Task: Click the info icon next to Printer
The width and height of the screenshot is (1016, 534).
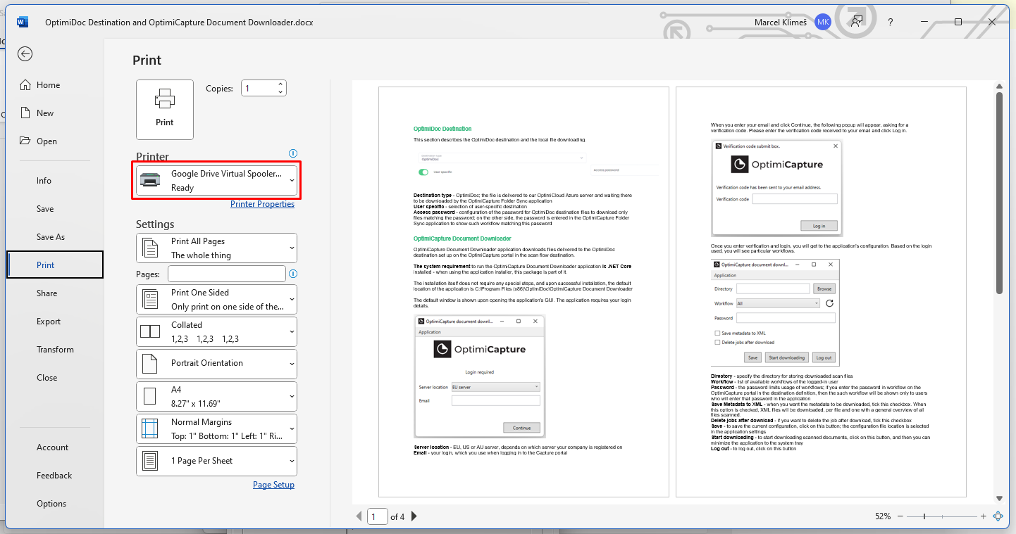Action: click(293, 153)
